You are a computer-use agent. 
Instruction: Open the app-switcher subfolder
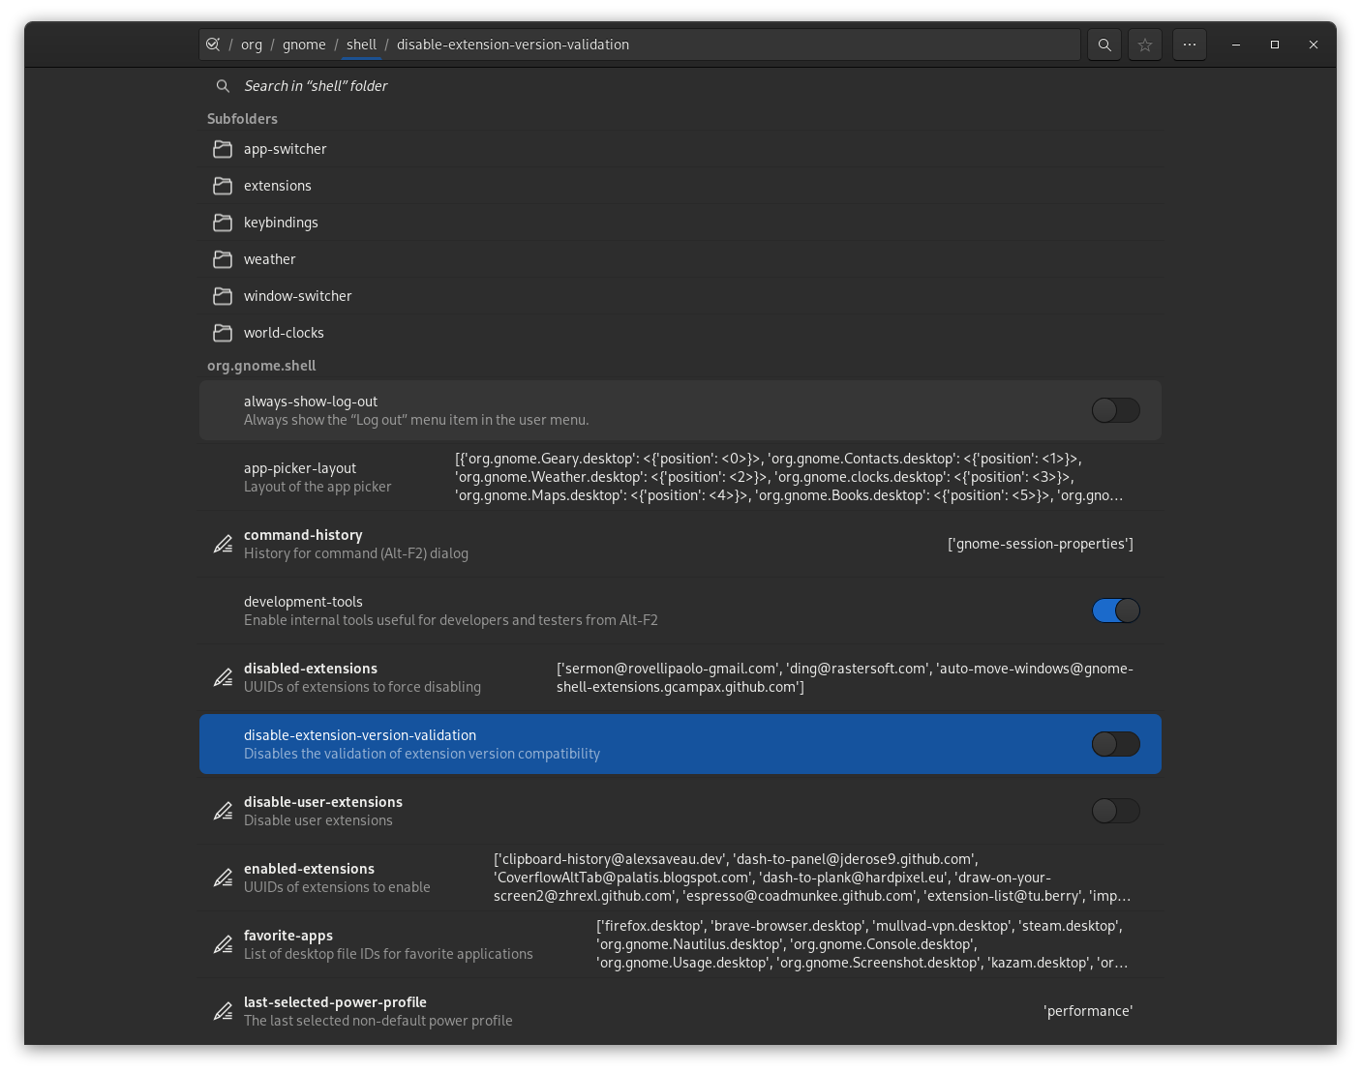coord(286,149)
